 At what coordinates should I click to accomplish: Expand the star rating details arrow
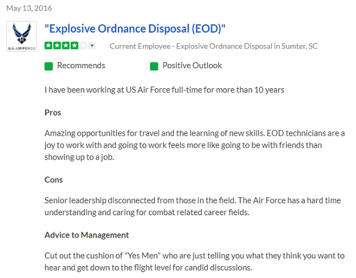pos(92,46)
